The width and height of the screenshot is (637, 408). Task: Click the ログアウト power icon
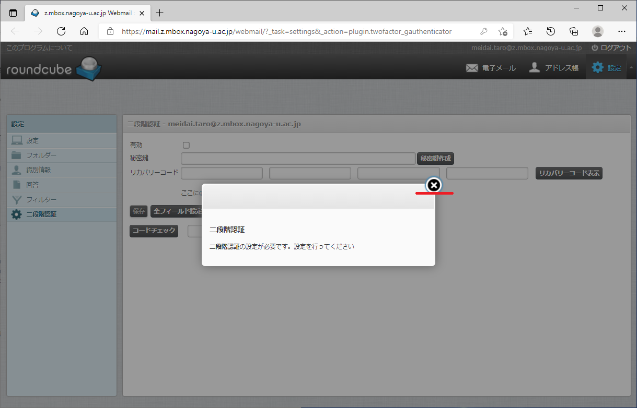(x=595, y=47)
